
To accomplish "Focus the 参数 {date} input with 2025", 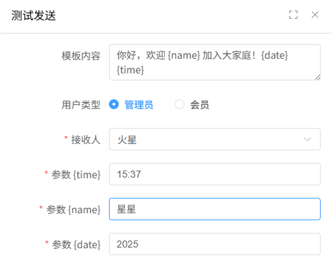I will (x=214, y=244).
